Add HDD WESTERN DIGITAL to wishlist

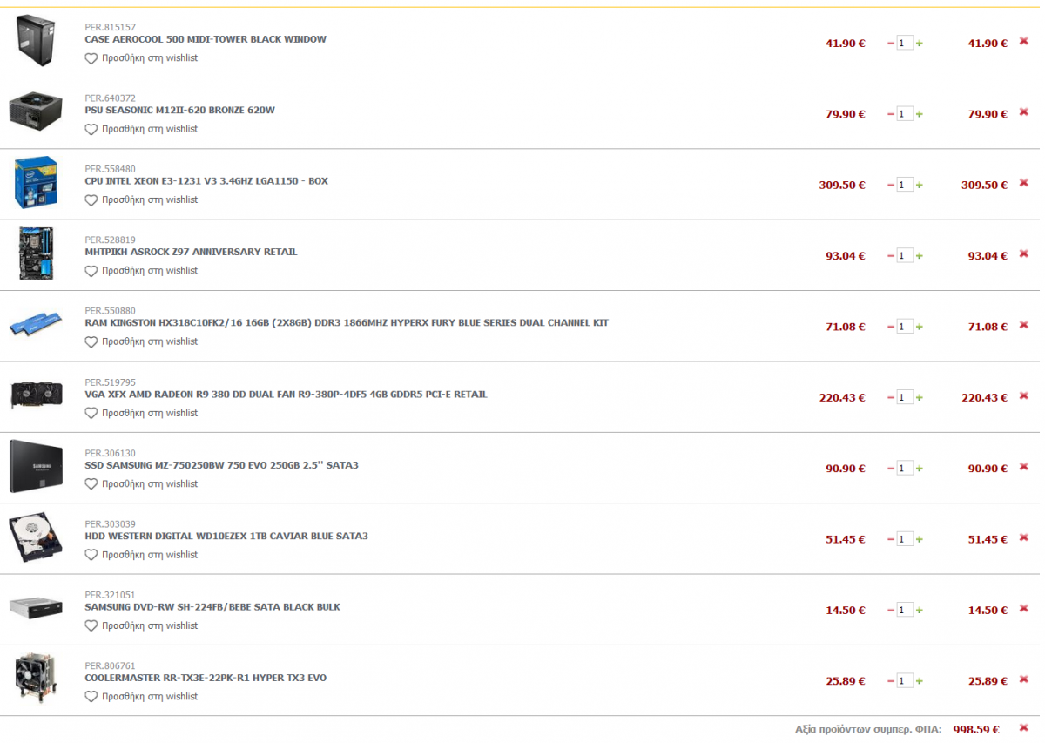point(141,555)
